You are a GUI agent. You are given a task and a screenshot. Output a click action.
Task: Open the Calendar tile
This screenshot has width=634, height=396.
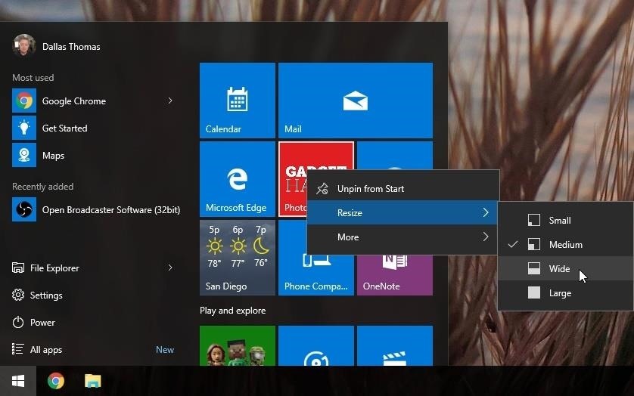tap(238, 101)
